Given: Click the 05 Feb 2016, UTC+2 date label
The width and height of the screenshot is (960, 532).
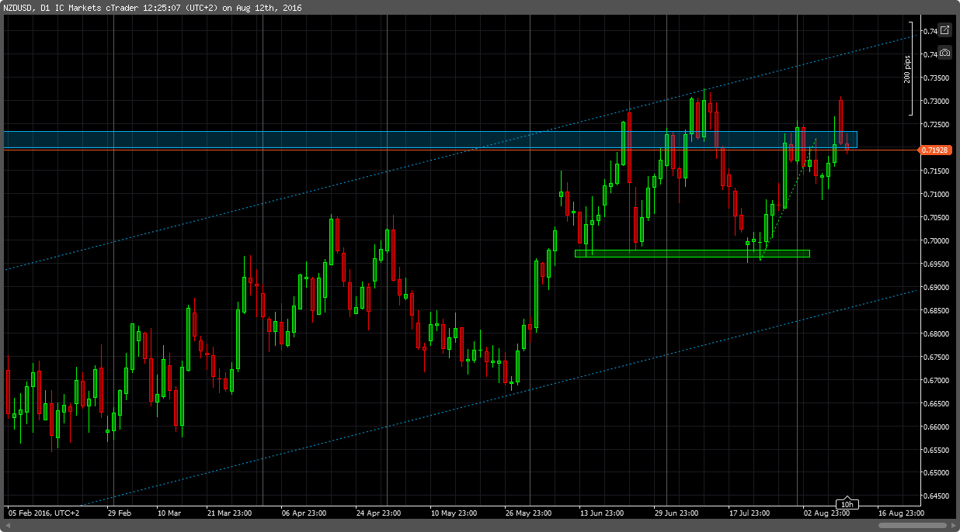Looking at the screenshot, I should pyautogui.click(x=43, y=513).
